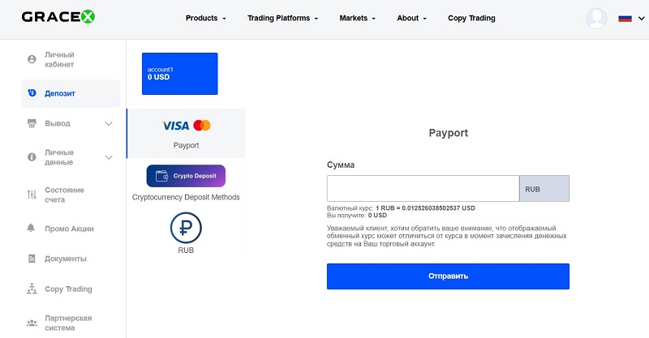Switch language via Russian flag icon
The image size is (649, 338).
tap(625, 18)
